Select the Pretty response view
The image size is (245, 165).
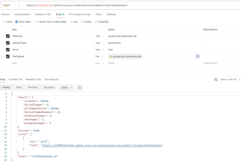pyautogui.click(x=6, y=87)
